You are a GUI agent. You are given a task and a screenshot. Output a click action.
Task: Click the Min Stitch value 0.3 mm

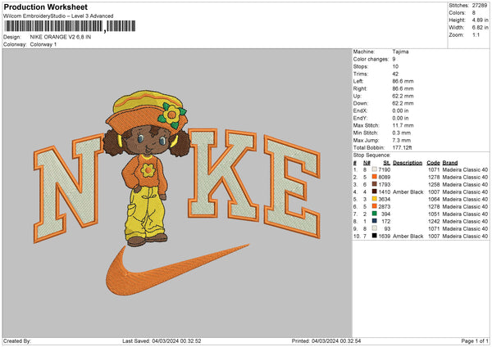(x=402, y=133)
